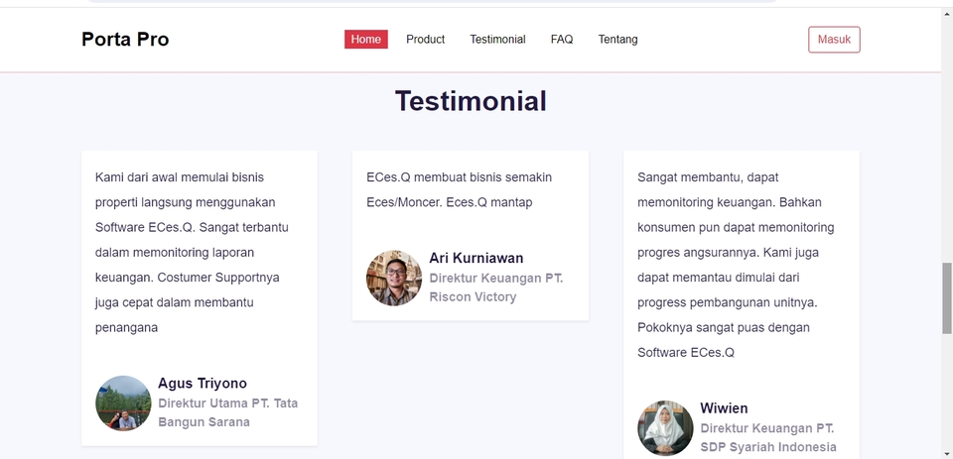Image resolution: width=953 pixels, height=459 pixels.
Task: Click the Porta Pro site logo
Action: click(x=125, y=40)
